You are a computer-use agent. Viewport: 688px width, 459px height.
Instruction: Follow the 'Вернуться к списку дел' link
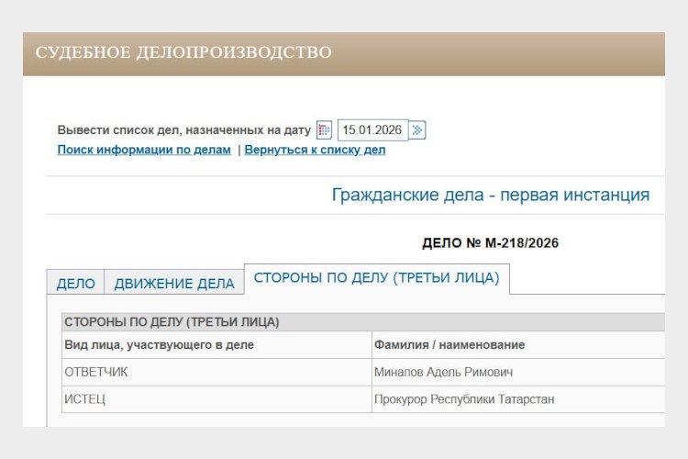pos(315,150)
